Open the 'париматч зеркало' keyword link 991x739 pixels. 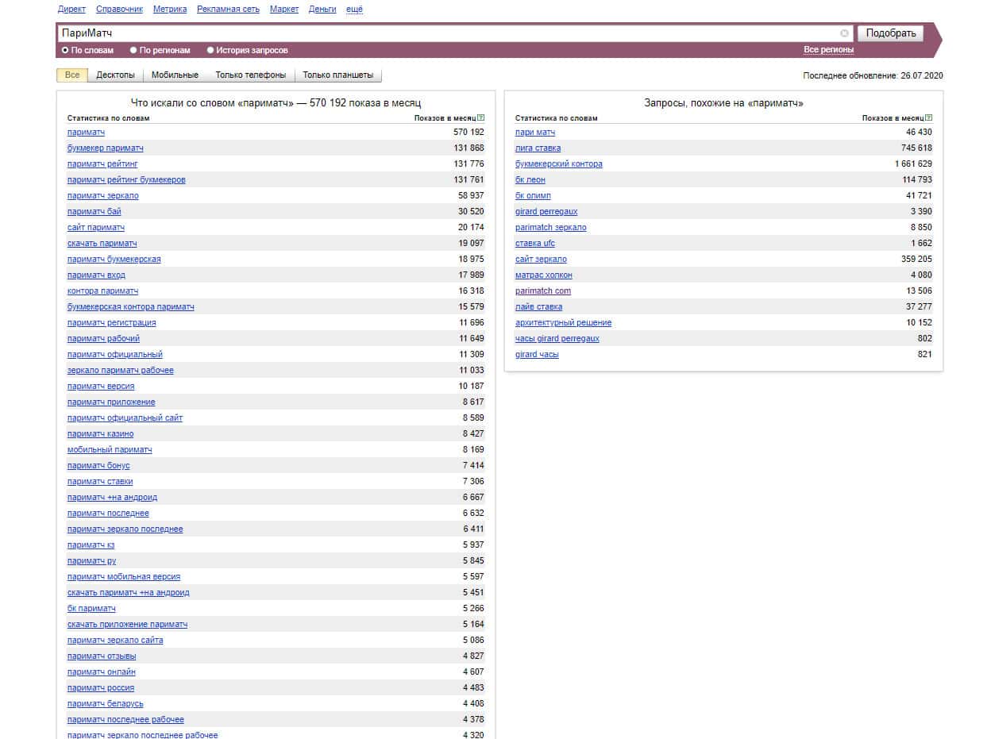point(103,195)
